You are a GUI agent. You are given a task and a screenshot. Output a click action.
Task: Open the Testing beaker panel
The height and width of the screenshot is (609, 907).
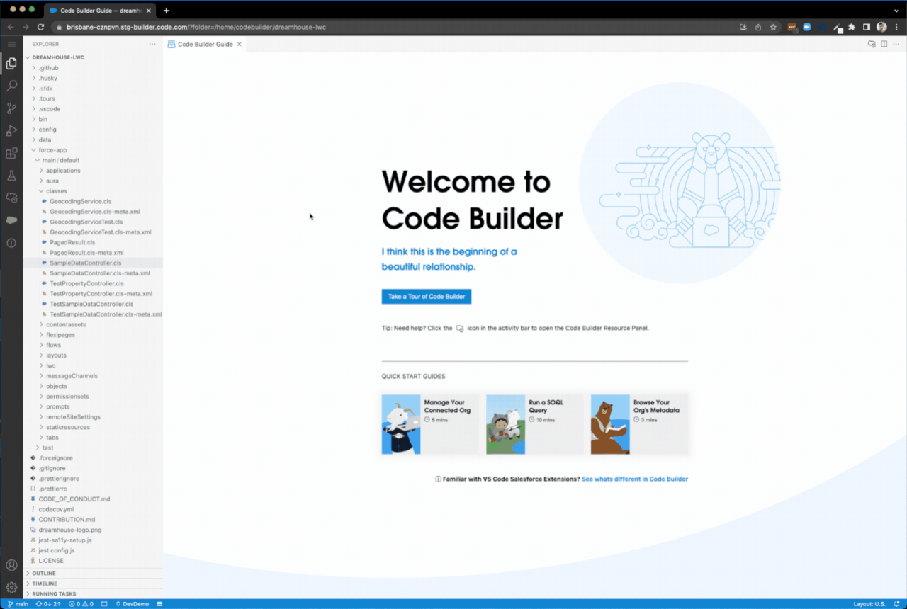point(11,176)
